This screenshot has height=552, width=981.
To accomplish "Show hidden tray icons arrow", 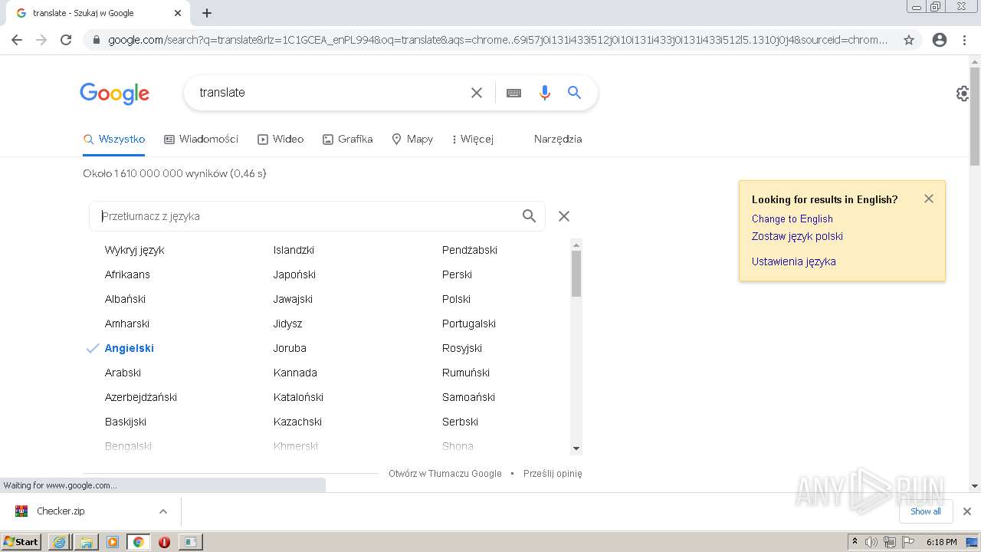I will (855, 542).
